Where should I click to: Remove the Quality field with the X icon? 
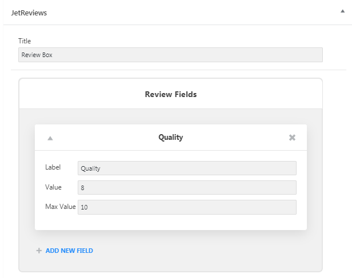pos(292,138)
